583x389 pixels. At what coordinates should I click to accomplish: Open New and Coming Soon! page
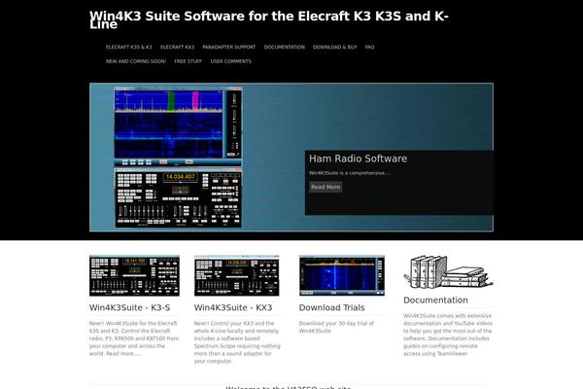click(136, 61)
